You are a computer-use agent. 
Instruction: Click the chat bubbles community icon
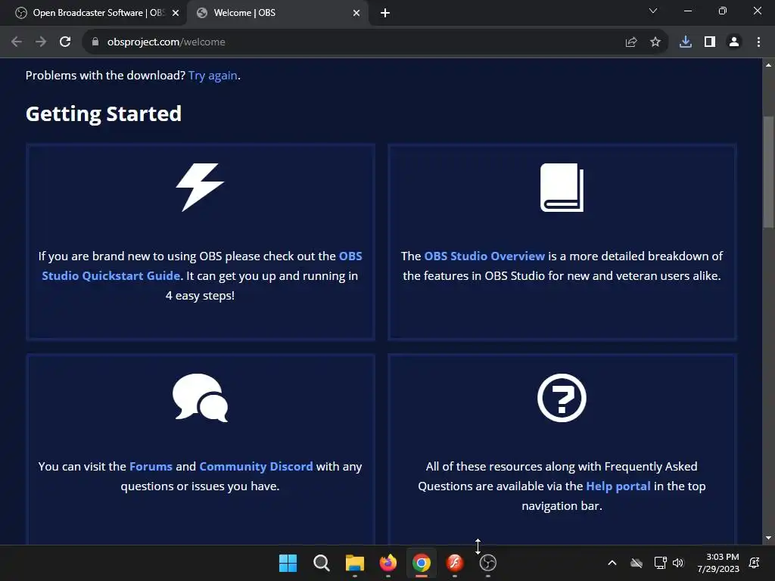click(200, 398)
